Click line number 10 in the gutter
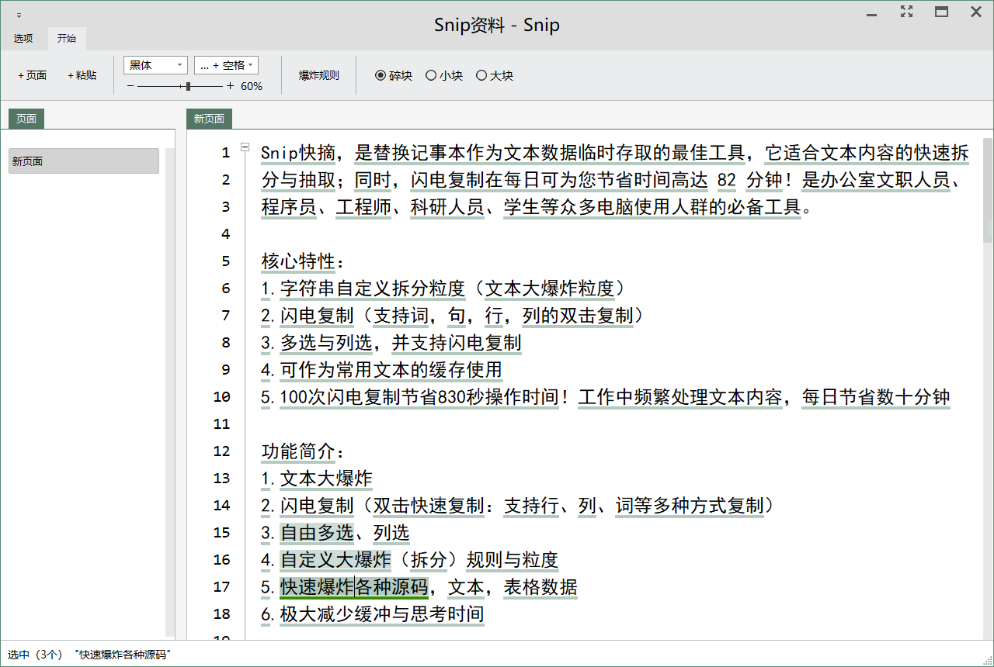This screenshot has width=994, height=667. click(x=222, y=397)
